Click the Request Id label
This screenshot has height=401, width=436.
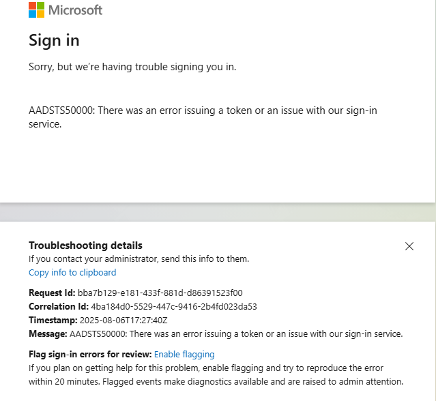(x=52, y=293)
